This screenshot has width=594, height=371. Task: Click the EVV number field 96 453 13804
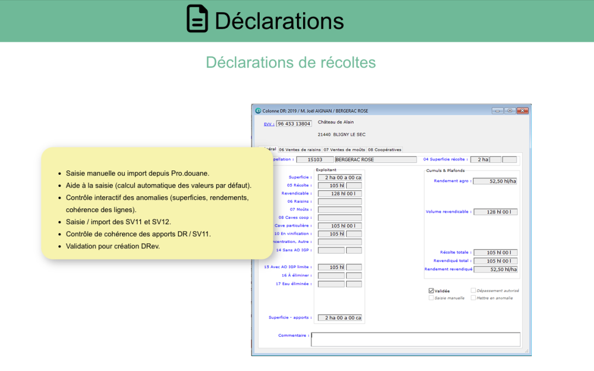tap(294, 124)
